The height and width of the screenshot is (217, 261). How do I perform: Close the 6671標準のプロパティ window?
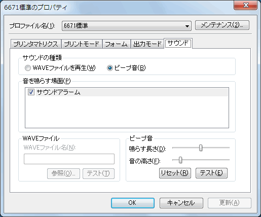(x=246, y=5)
